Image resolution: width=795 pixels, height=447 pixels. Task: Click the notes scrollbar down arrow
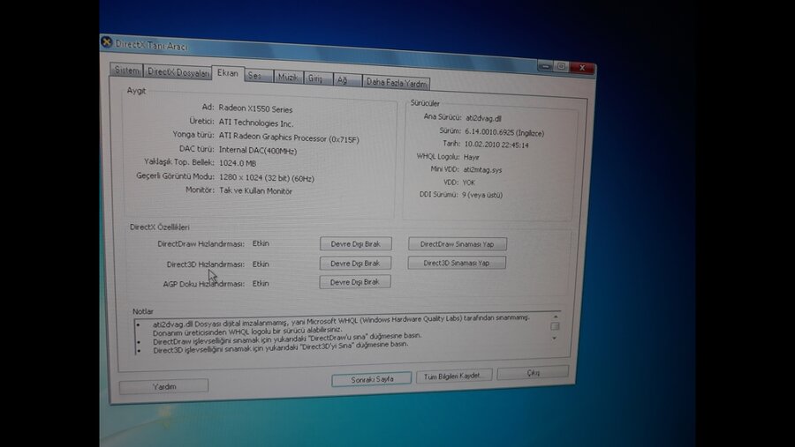click(x=555, y=339)
